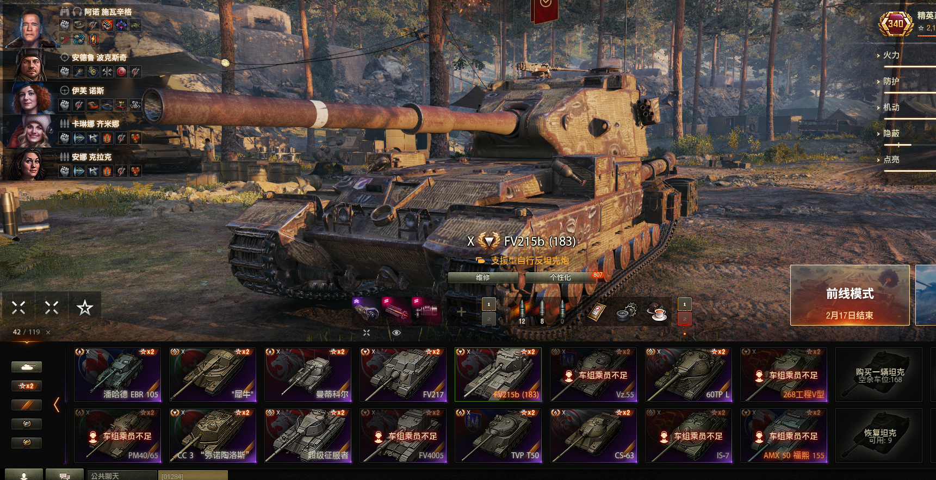Select the repair kit consumable with gears
The height and width of the screenshot is (480, 936).
[627, 312]
